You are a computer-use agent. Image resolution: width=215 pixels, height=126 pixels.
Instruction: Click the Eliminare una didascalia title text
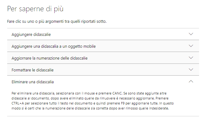click(x=32, y=82)
